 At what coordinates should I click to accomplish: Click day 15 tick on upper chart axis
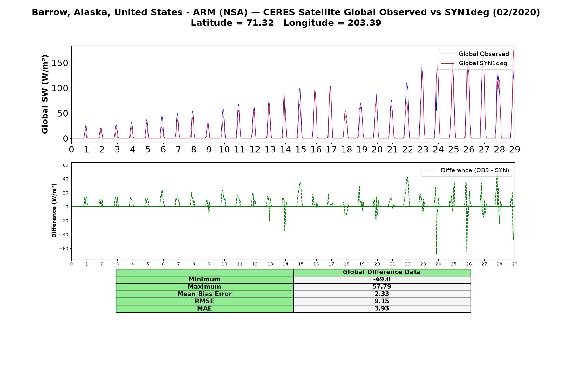pyautogui.click(x=301, y=150)
